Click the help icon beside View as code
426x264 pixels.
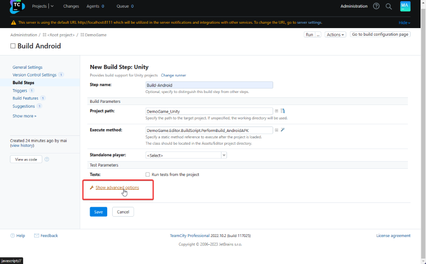coord(47,159)
